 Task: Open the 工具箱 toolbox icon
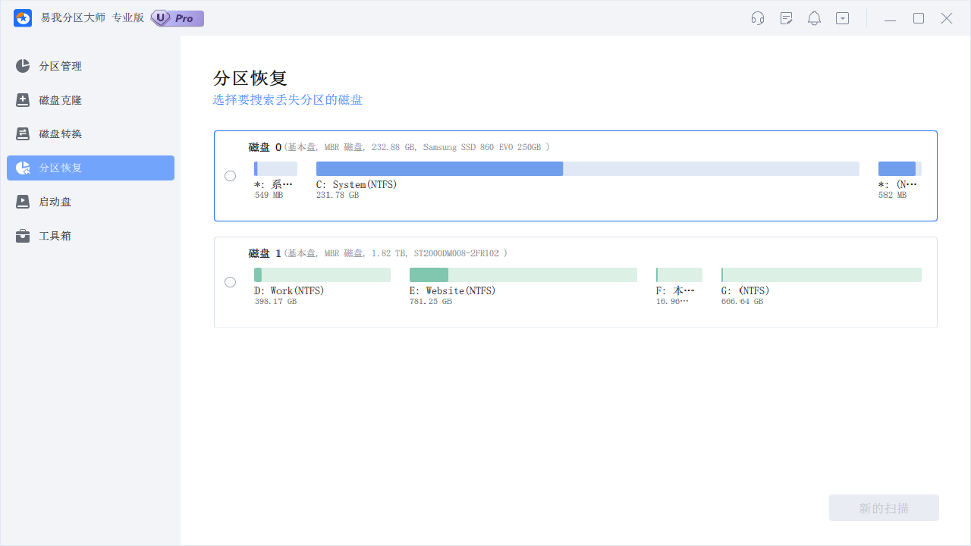coord(23,235)
